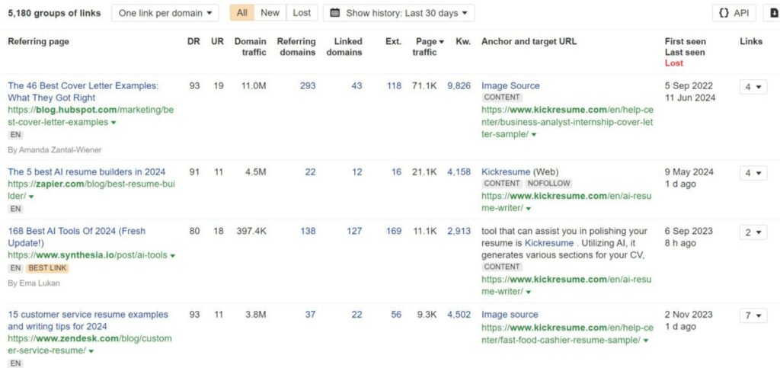Click 'Image source' anchor in zendesk row

[x=510, y=315]
